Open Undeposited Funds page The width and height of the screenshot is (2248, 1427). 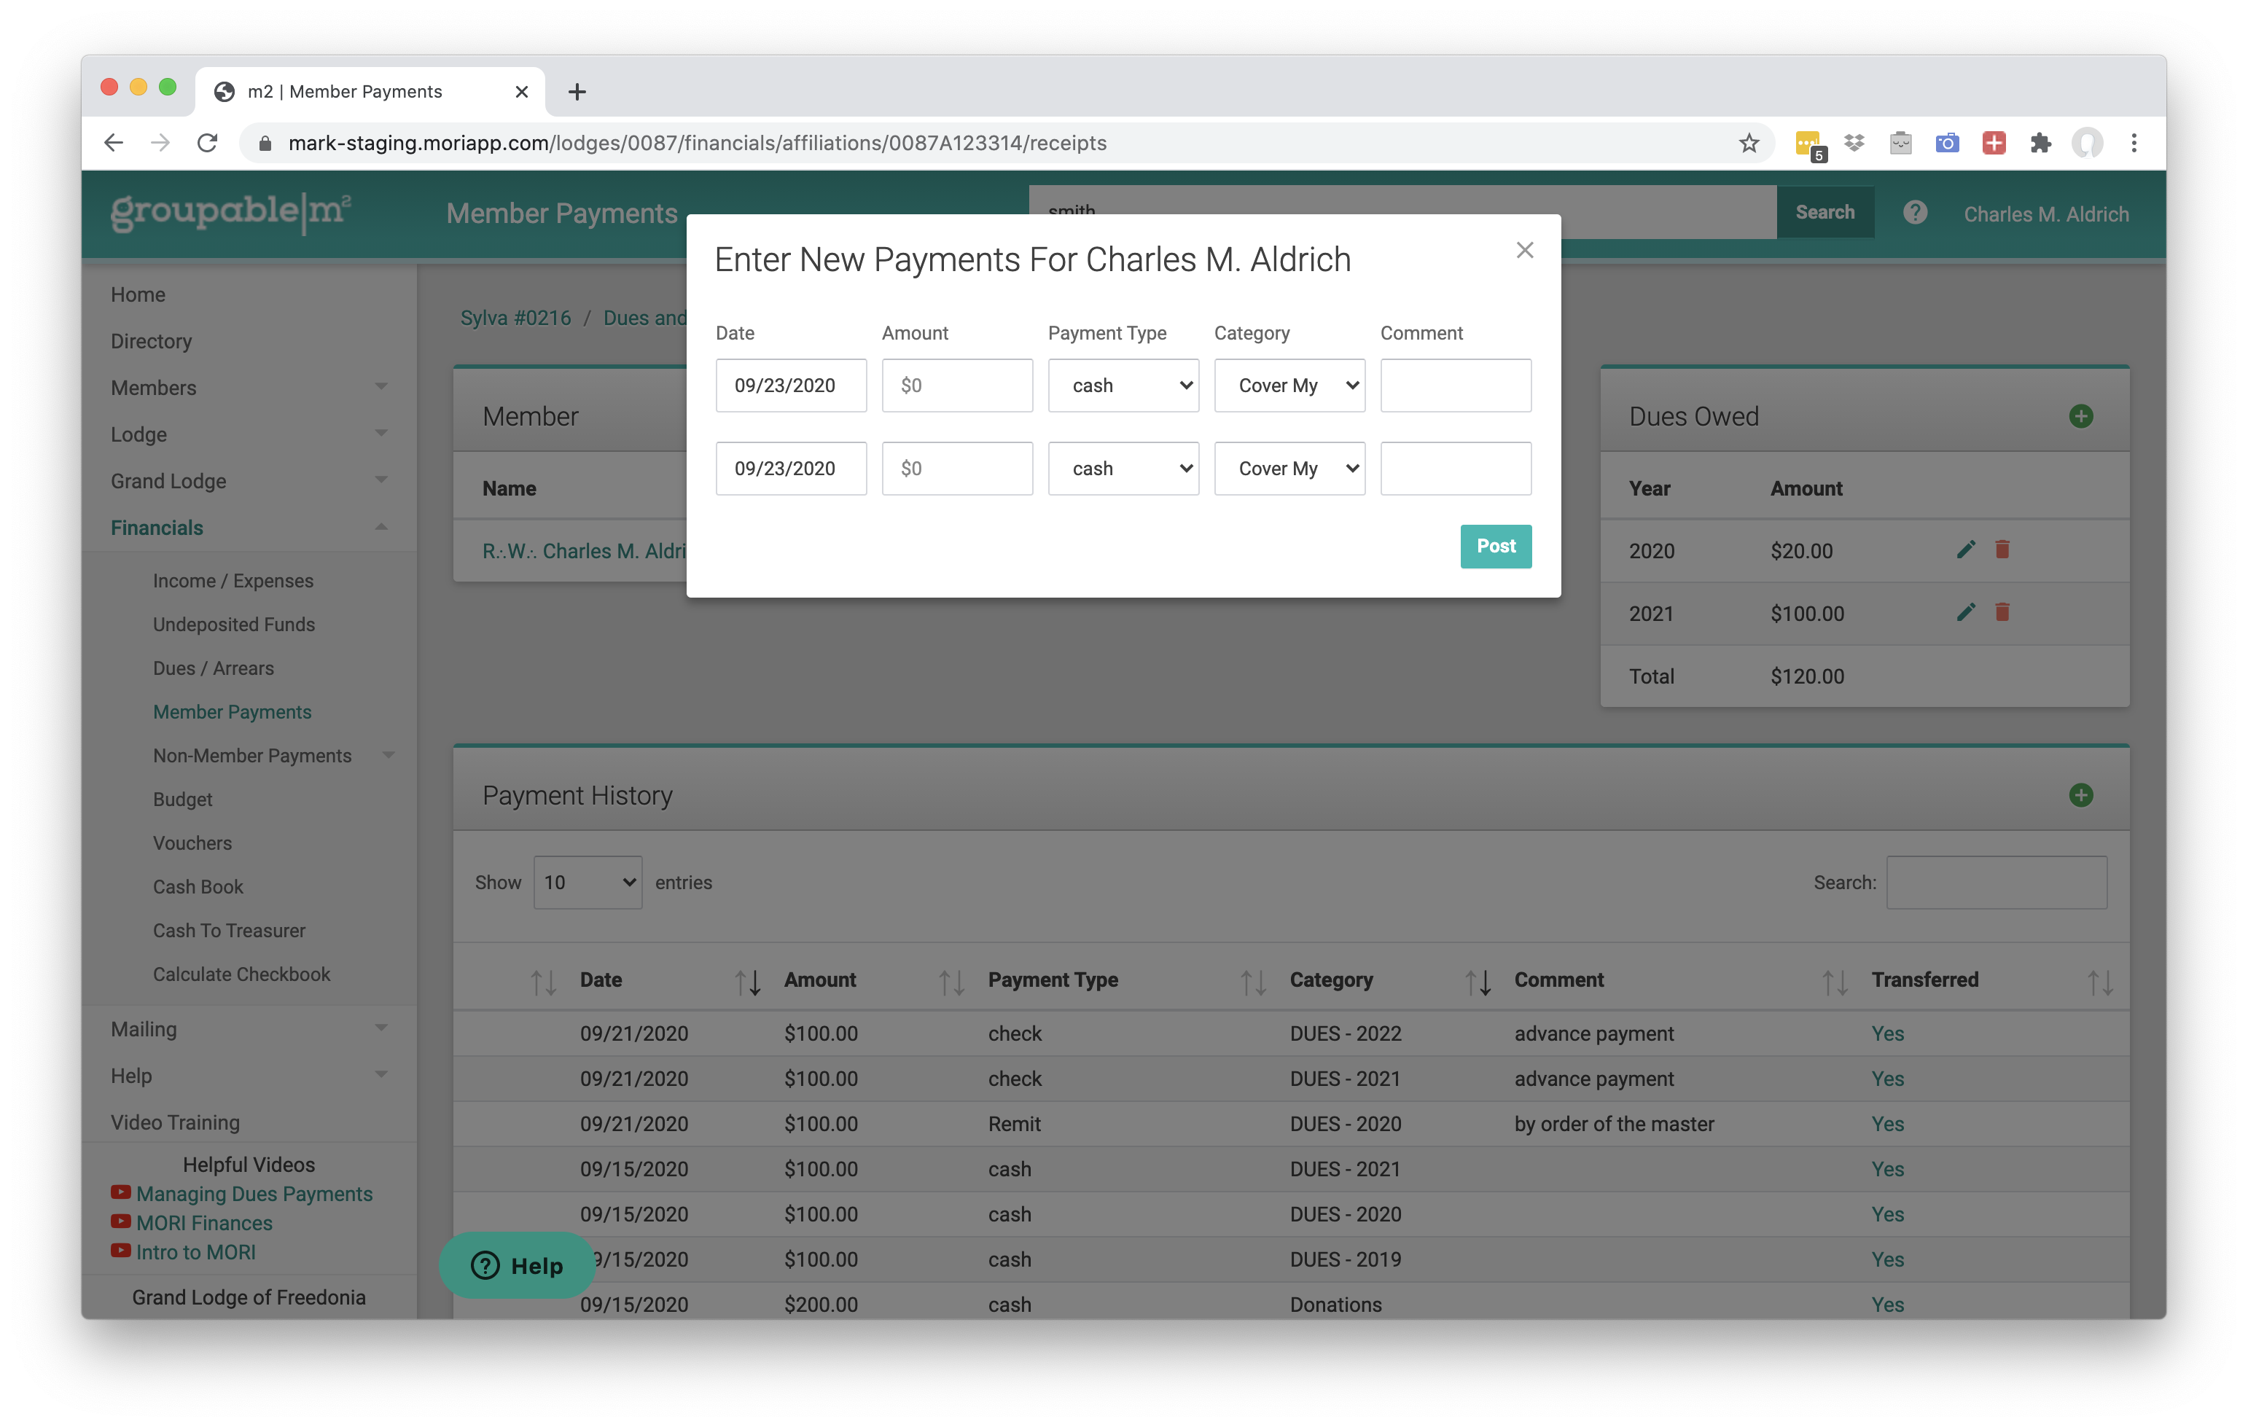(x=234, y=625)
